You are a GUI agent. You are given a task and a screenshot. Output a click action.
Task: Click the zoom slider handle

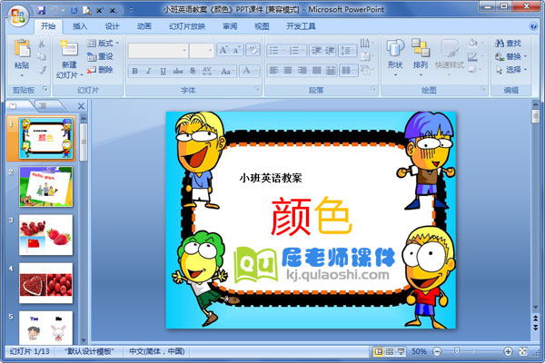(x=457, y=351)
